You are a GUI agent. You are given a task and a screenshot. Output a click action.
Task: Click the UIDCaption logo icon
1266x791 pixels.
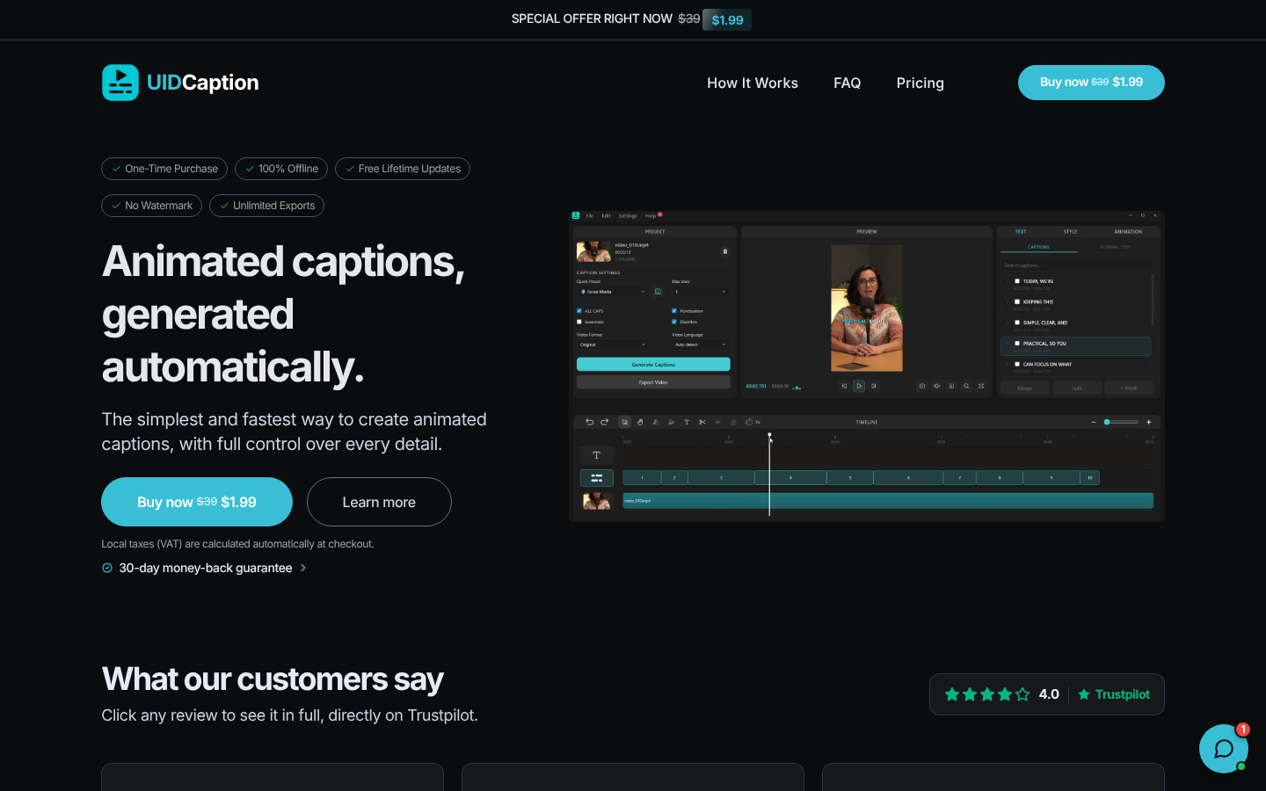120,83
